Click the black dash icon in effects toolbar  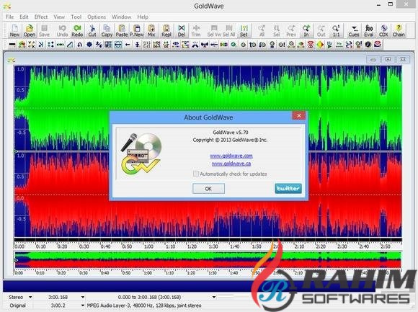12,45
